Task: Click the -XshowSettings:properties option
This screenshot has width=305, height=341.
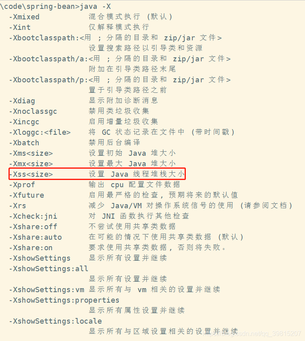Action: (64, 300)
